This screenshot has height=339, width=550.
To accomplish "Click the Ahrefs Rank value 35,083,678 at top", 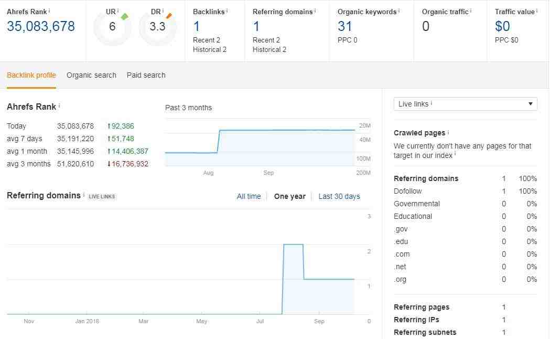I will tap(41, 26).
